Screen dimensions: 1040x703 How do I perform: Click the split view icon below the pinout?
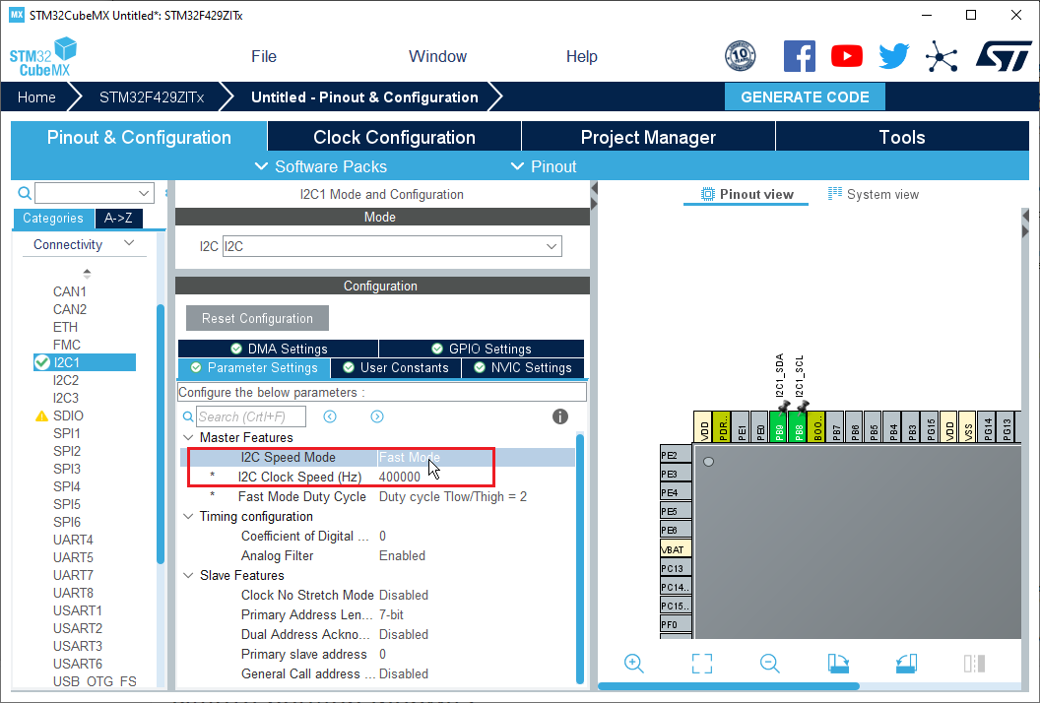pyautogui.click(x=974, y=664)
